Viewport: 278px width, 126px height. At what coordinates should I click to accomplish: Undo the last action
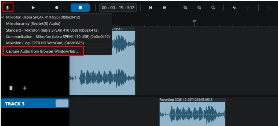234,8
